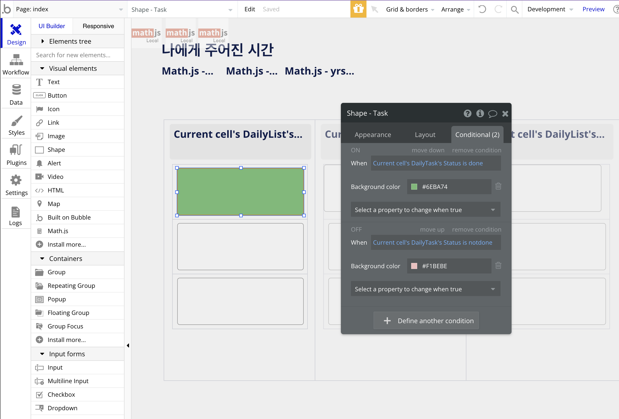This screenshot has height=419, width=619.
Task: Collapse the left panel arrow handle
Action: pyautogui.click(x=128, y=345)
